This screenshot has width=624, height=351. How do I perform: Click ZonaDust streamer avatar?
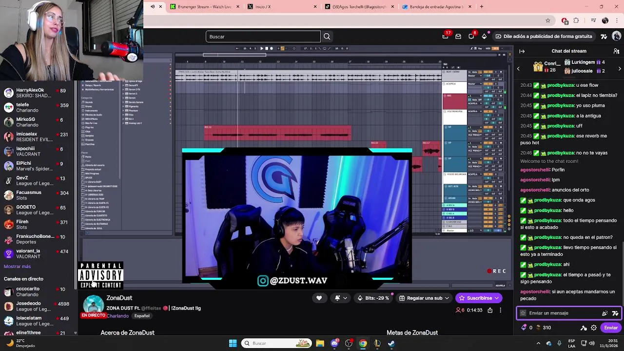click(x=93, y=305)
